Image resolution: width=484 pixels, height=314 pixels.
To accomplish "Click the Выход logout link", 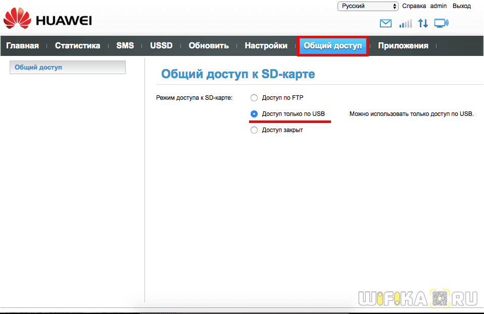I will pos(461,6).
